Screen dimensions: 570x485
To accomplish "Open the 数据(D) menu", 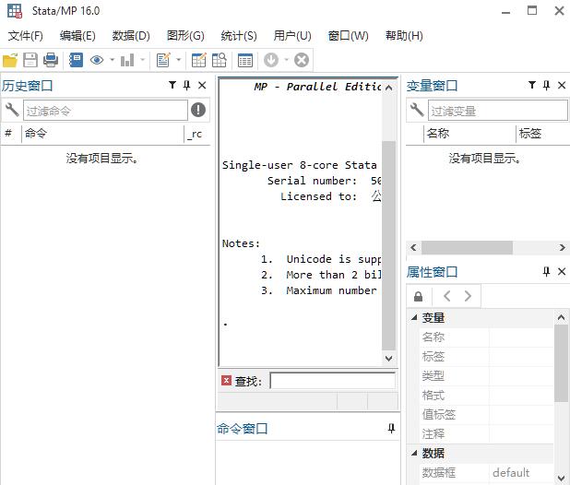I will (x=131, y=36).
